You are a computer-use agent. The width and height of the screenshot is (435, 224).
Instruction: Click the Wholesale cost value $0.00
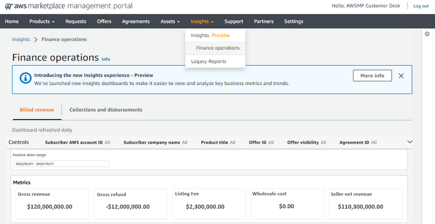pos(287,206)
